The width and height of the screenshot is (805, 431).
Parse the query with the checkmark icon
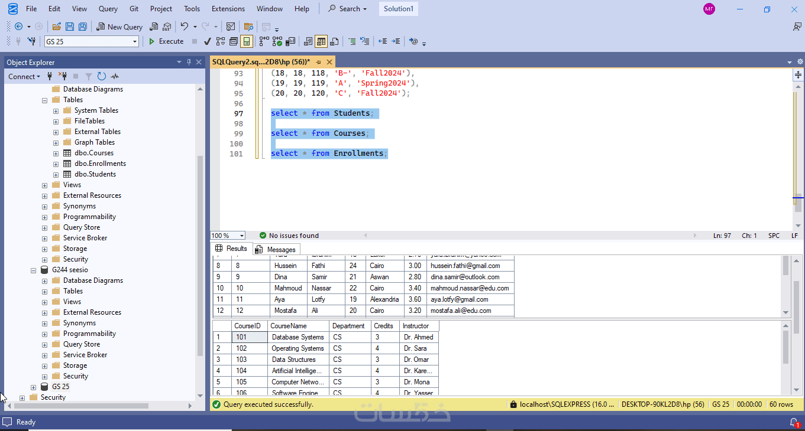pos(207,41)
